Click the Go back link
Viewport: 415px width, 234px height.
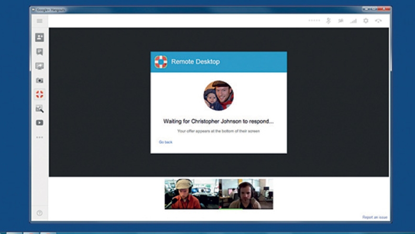[x=166, y=142]
